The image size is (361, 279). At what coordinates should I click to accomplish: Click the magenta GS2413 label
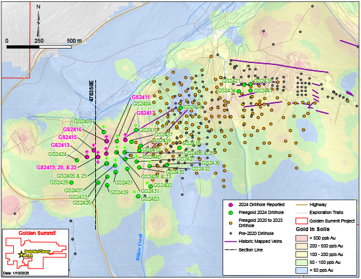(60, 145)
